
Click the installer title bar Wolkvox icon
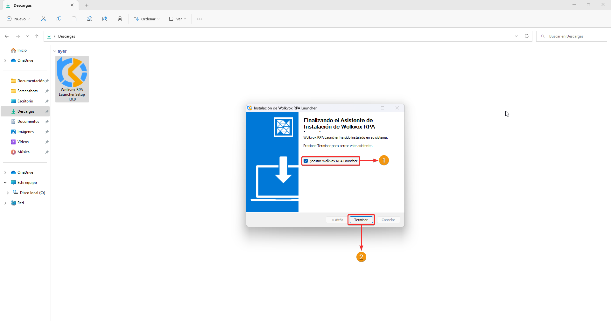(250, 108)
